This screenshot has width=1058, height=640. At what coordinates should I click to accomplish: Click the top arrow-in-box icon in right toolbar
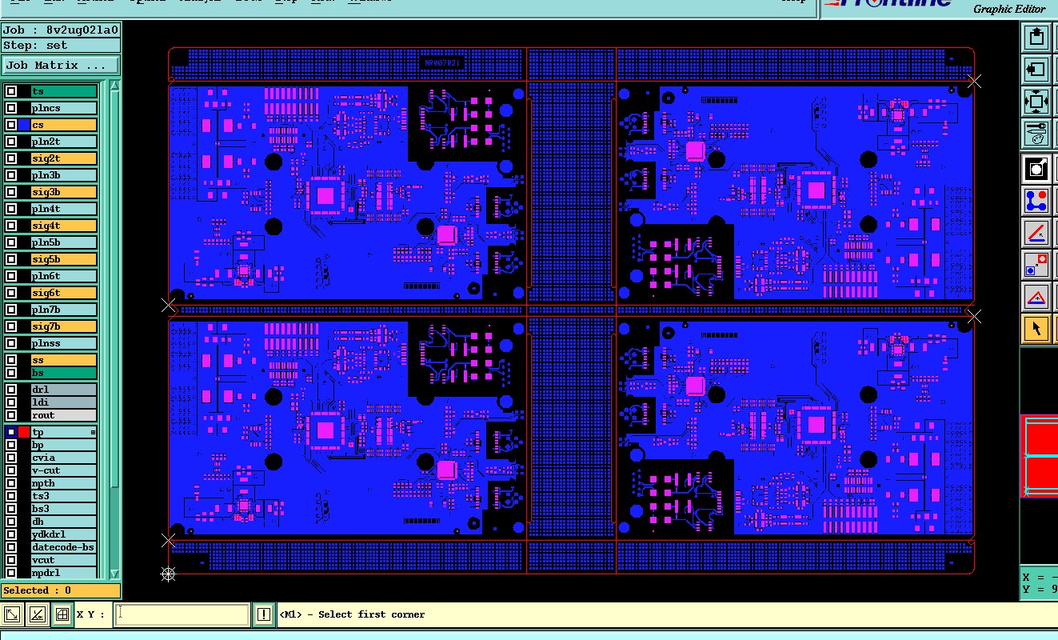[1036, 37]
